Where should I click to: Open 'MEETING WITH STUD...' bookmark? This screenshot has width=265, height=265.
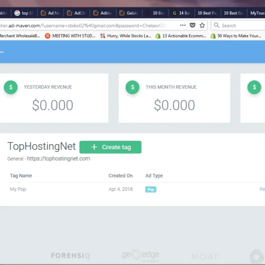tap(70, 36)
